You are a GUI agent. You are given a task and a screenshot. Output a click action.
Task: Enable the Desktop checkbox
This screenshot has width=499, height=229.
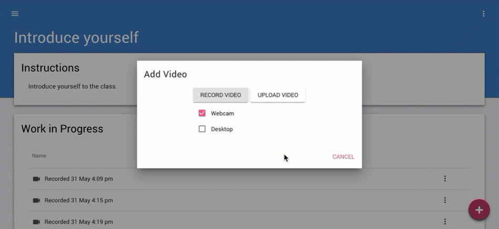(202, 129)
